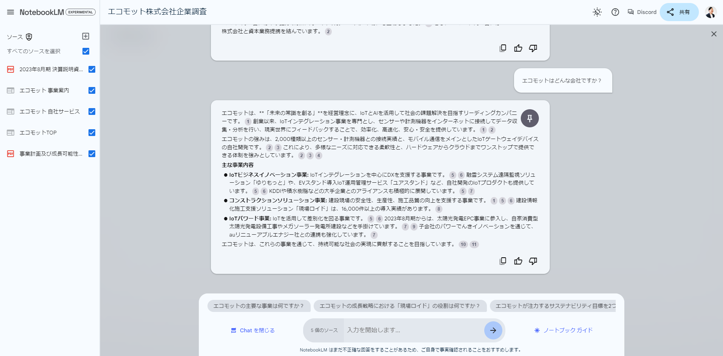Click the user question エコモットはどんな会社ですか？
The width and height of the screenshot is (723, 356).
coord(563,81)
